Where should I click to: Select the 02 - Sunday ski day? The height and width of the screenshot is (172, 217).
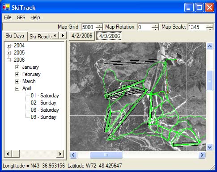[43, 103]
